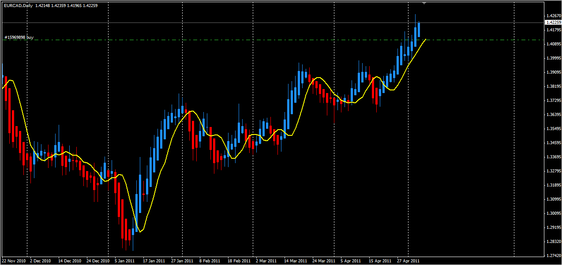Click the latest blue candle at chart top

point(419,30)
